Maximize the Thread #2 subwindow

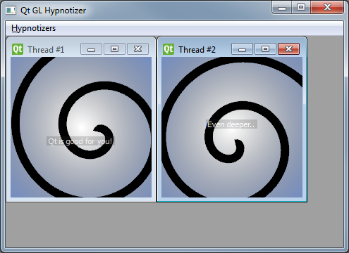pos(265,49)
